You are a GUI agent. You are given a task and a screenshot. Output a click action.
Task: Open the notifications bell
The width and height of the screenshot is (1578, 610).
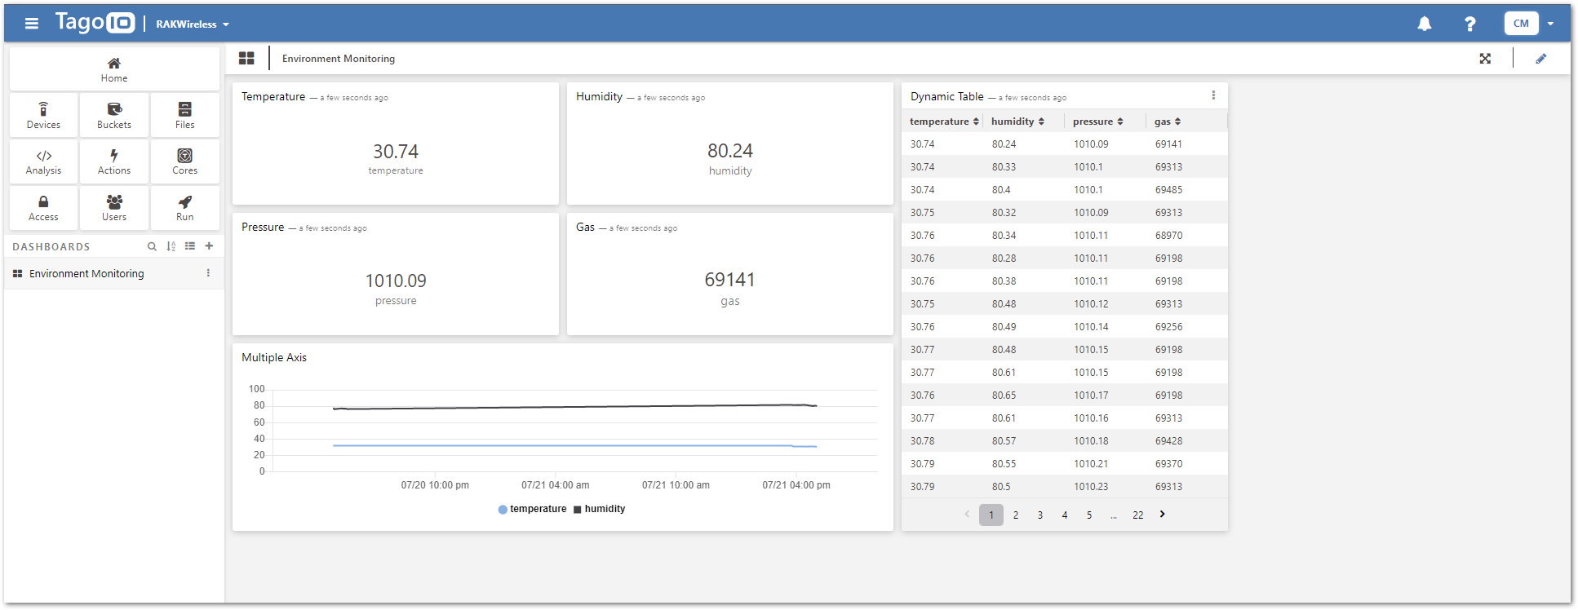(x=1424, y=24)
